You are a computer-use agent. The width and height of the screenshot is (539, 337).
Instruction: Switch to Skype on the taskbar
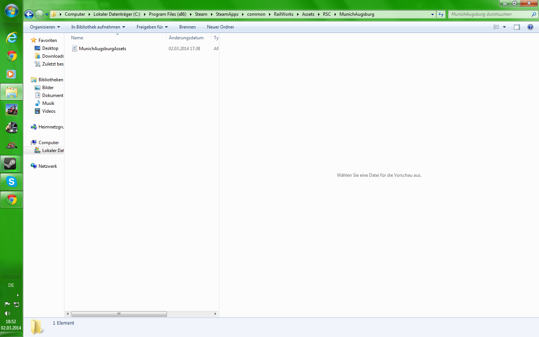pyautogui.click(x=12, y=182)
